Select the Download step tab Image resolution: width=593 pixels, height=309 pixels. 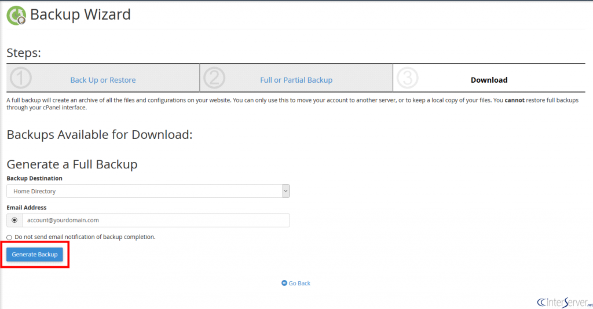489,80
